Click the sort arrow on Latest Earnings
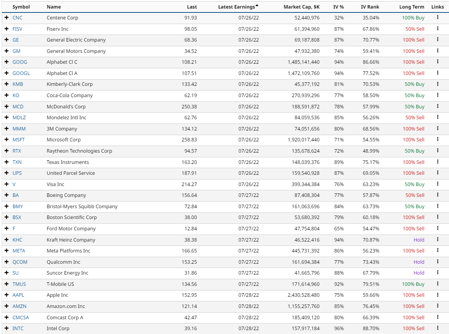 coord(257,5)
